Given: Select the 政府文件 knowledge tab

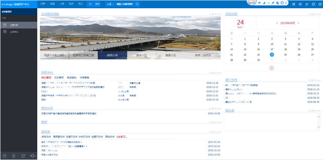Looking at the screenshot, I should point(46,137).
